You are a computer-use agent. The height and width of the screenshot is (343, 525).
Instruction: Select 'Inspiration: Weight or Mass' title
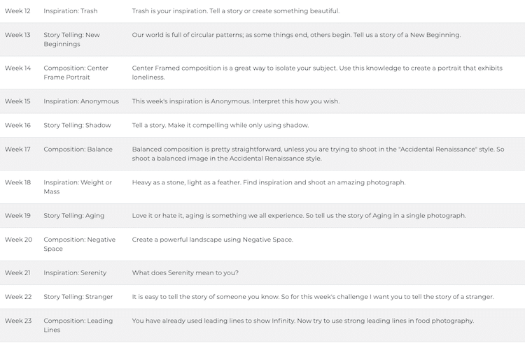(x=78, y=187)
